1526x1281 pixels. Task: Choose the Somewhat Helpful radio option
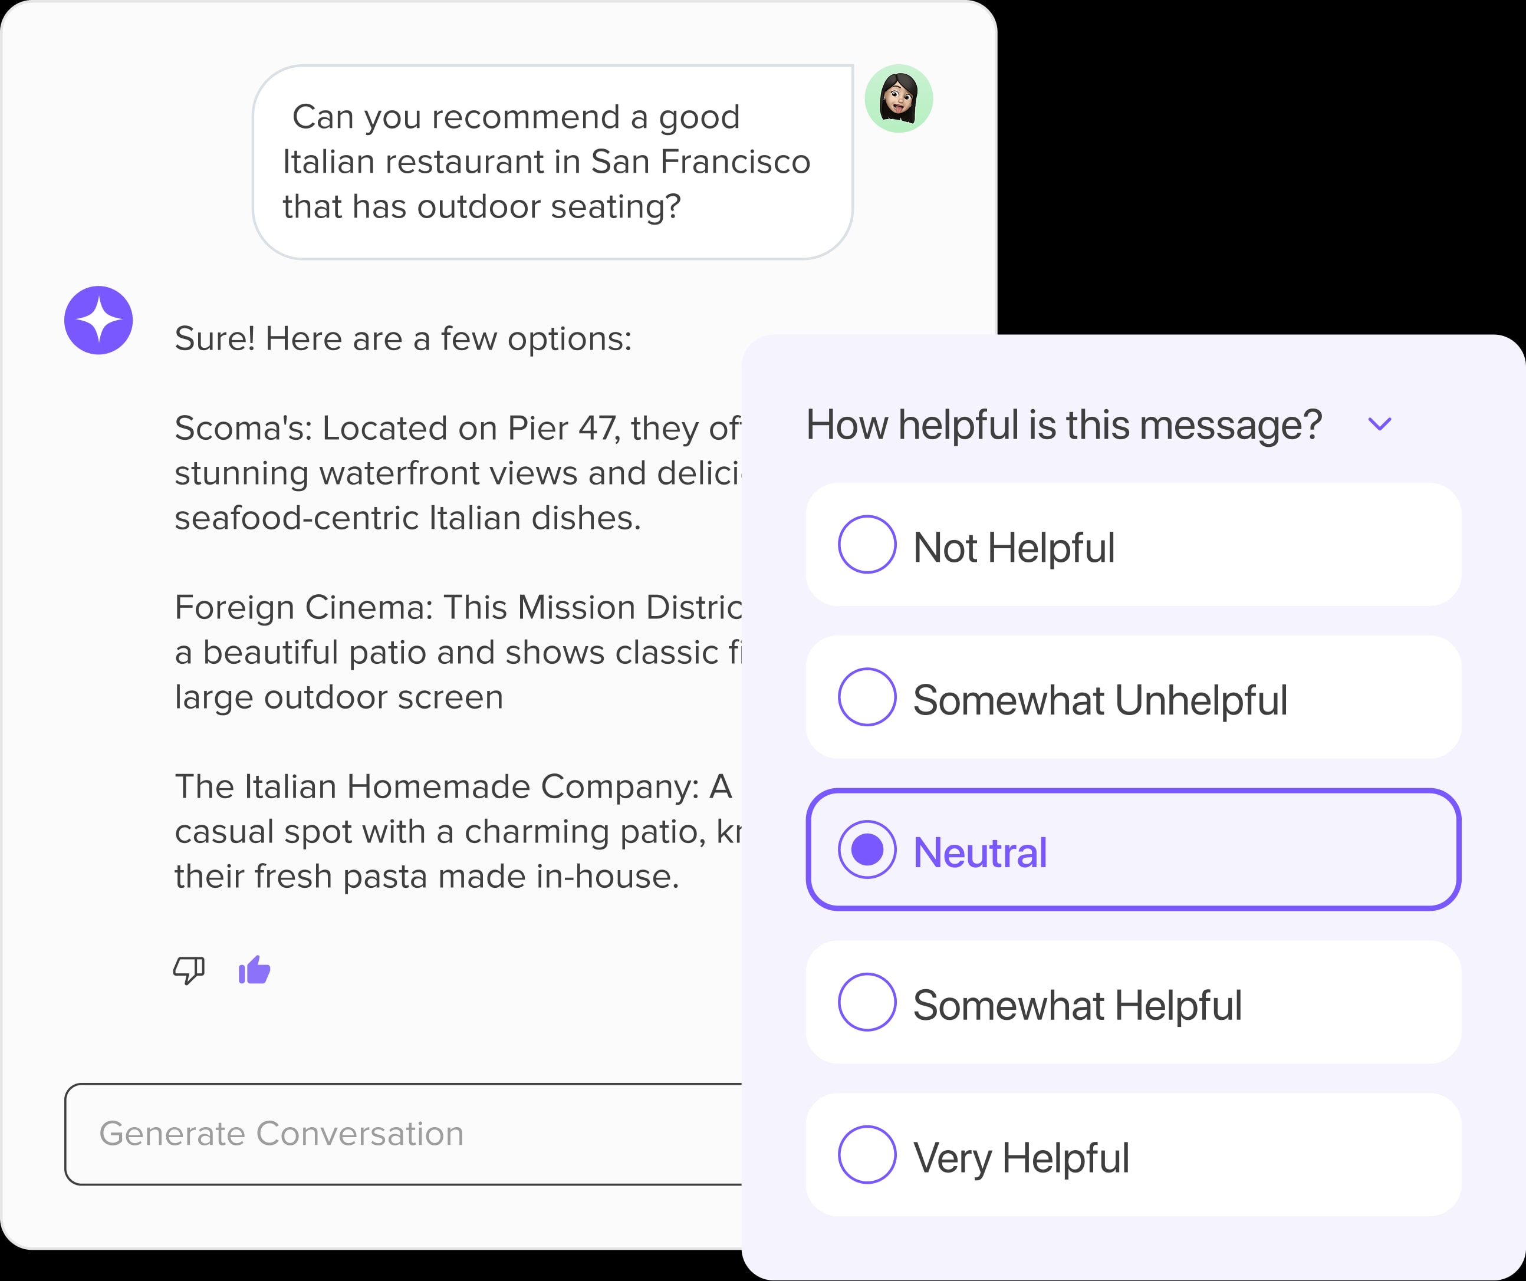[867, 1002]
